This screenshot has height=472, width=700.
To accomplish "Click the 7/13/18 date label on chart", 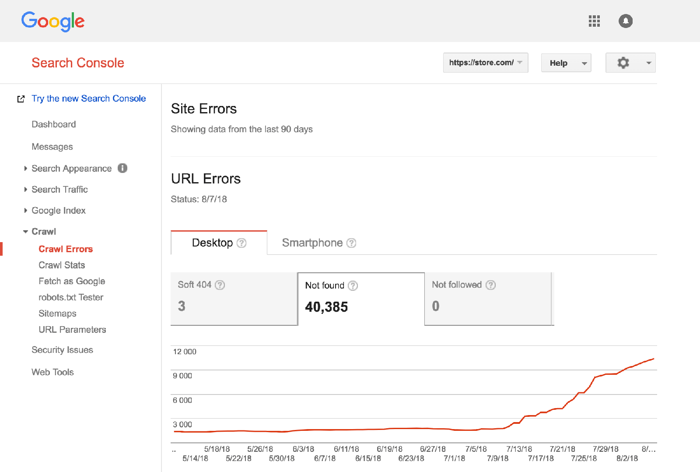I will pos(519,449).
